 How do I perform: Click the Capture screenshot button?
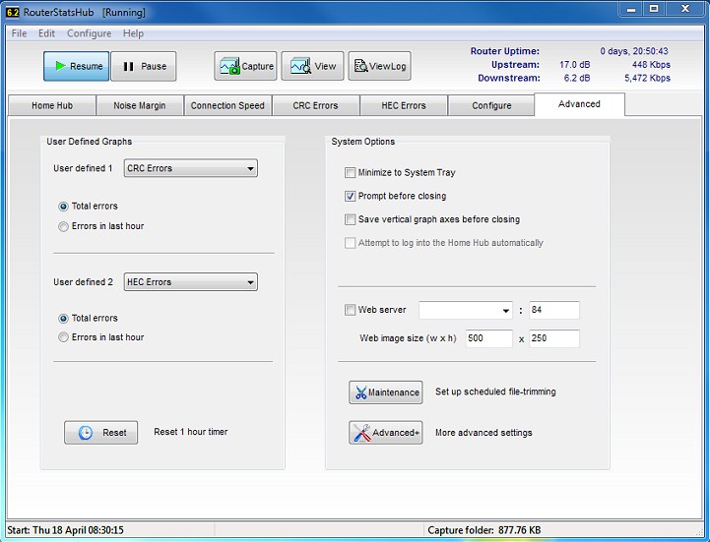[x=246, y=66]
